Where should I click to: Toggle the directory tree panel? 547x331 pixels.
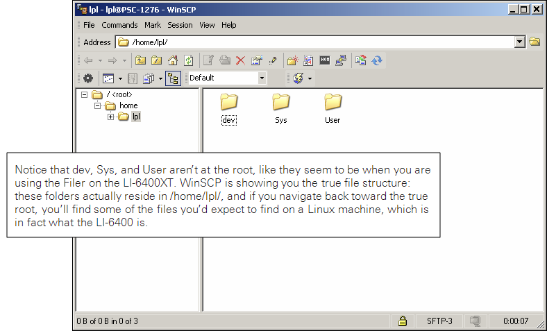tap(173, 78)
